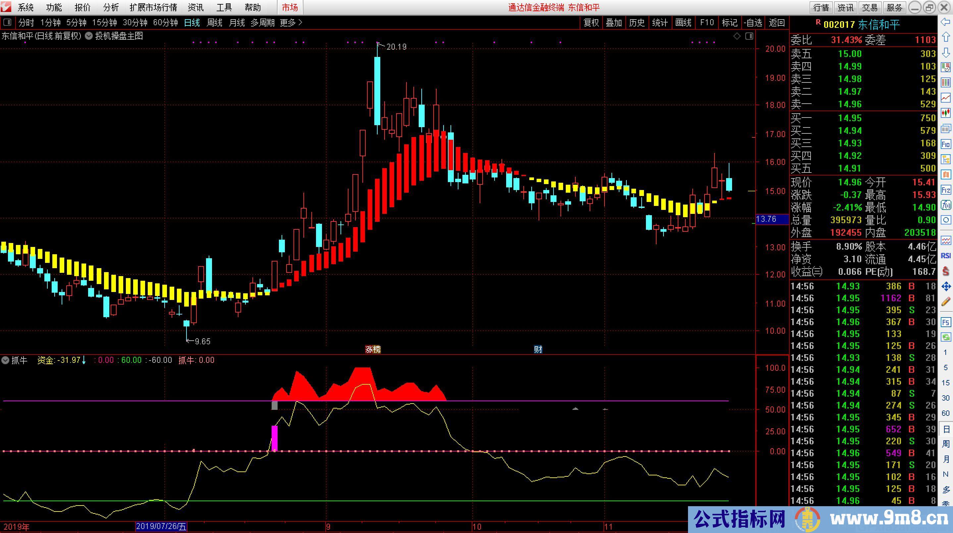Click the 2019/07/26 date marker on timeline
Image resolution: width=953 pixels, height=533 pixels.
point(161,526)
